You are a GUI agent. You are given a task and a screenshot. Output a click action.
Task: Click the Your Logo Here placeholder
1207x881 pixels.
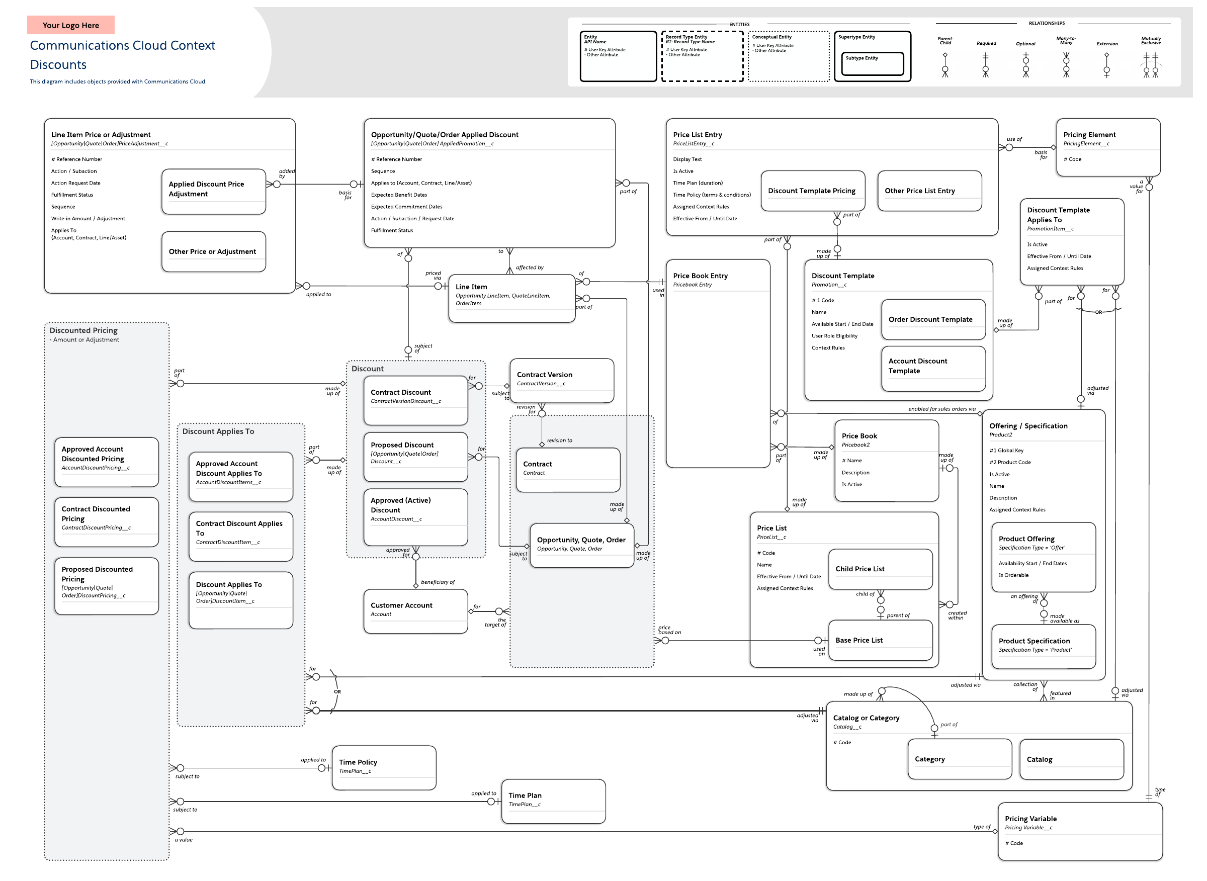(70, 25)
